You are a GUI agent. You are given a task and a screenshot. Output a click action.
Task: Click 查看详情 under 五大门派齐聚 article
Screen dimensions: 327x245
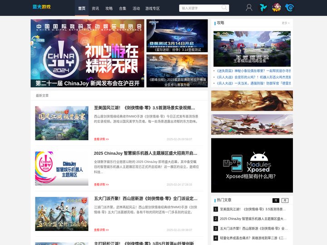coord(101,230)
